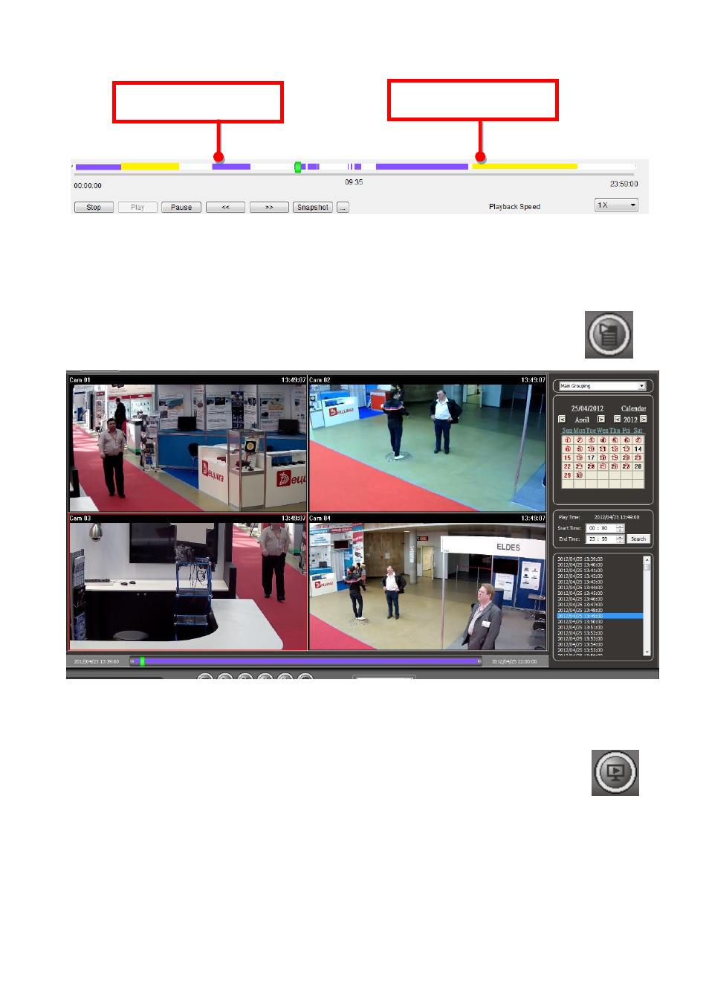
Task: Select day 7 in the calendar
Action: 638,440
